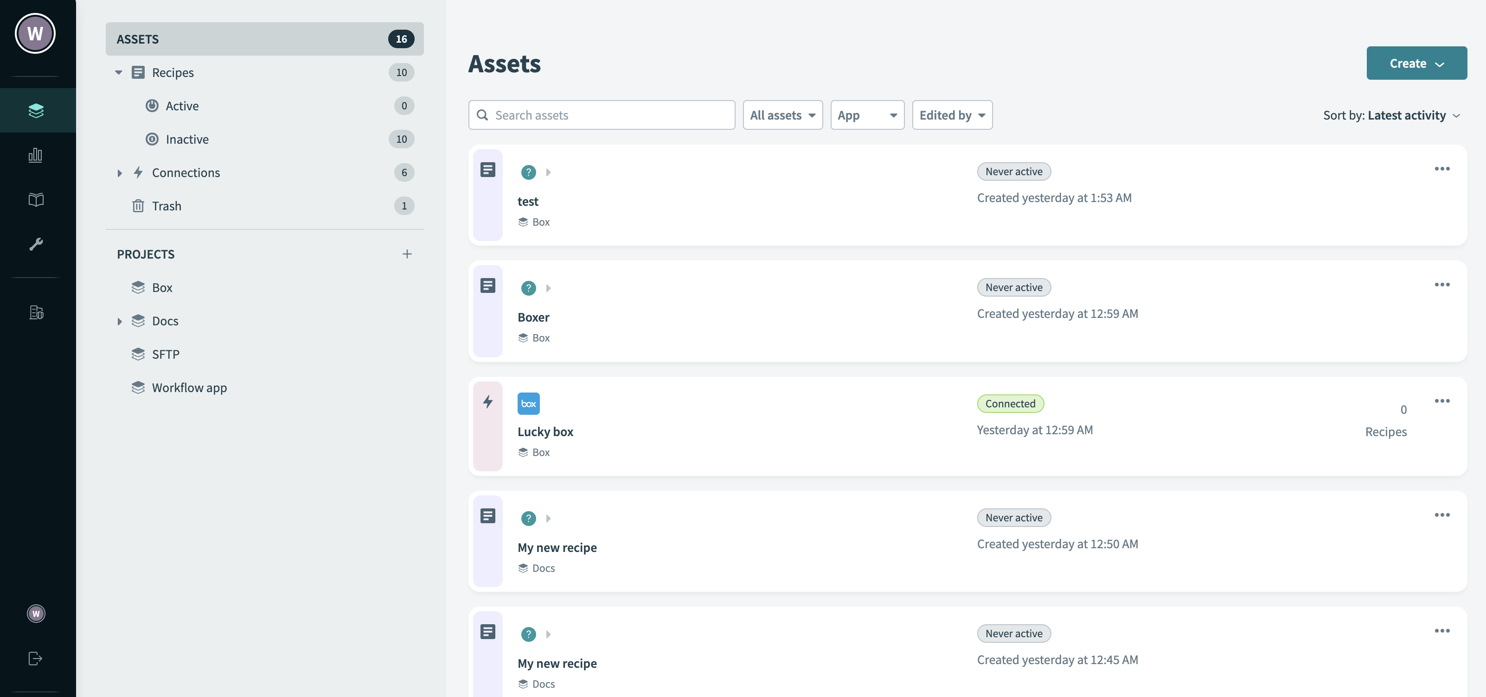Open the three-dot menu for Lucky box
The image size is (1486, 697).
1442,401
